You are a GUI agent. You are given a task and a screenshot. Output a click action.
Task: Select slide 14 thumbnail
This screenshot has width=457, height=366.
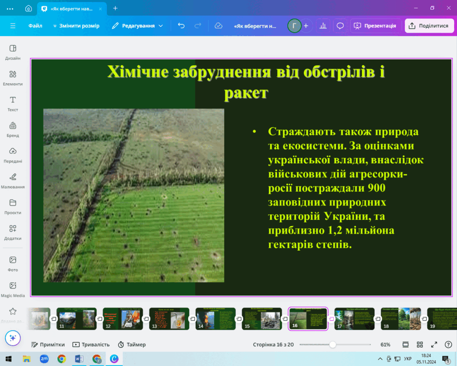pos(215,319)
